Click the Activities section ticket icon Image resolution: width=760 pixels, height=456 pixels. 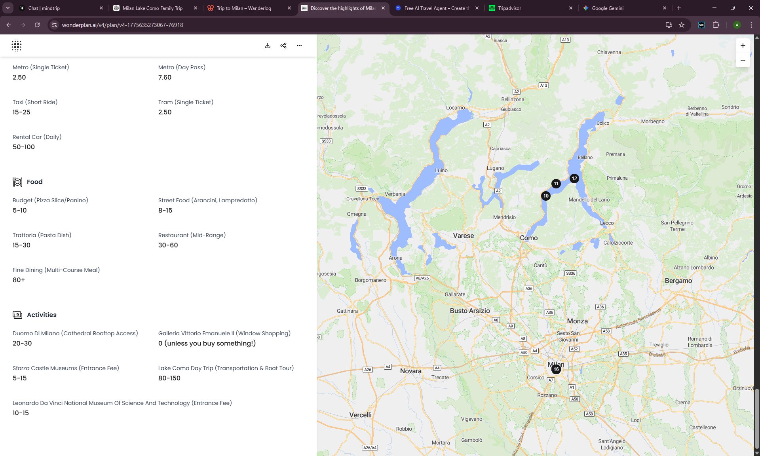(x=17, y=315)
